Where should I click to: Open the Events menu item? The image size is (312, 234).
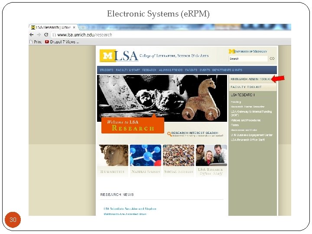click(x=205, y=70)
